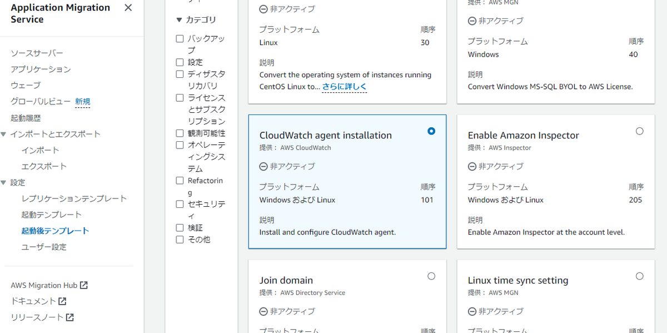The width and height of the screenshot is (667, 333).
Task: Click 'Convert Windows MS-SQL BYOL to AWS License.'
Action: pyautogui.click(x=550, y=87)
